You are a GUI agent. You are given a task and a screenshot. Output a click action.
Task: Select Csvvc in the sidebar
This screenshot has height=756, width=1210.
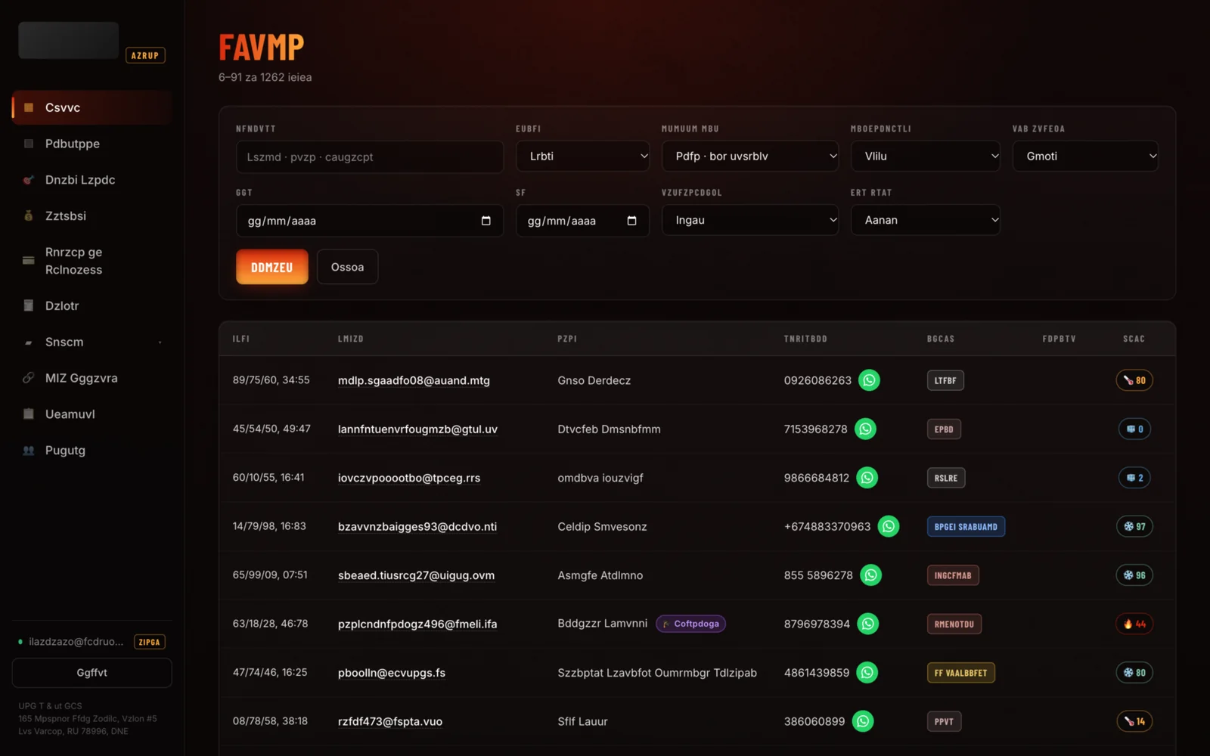coord(92,107)
